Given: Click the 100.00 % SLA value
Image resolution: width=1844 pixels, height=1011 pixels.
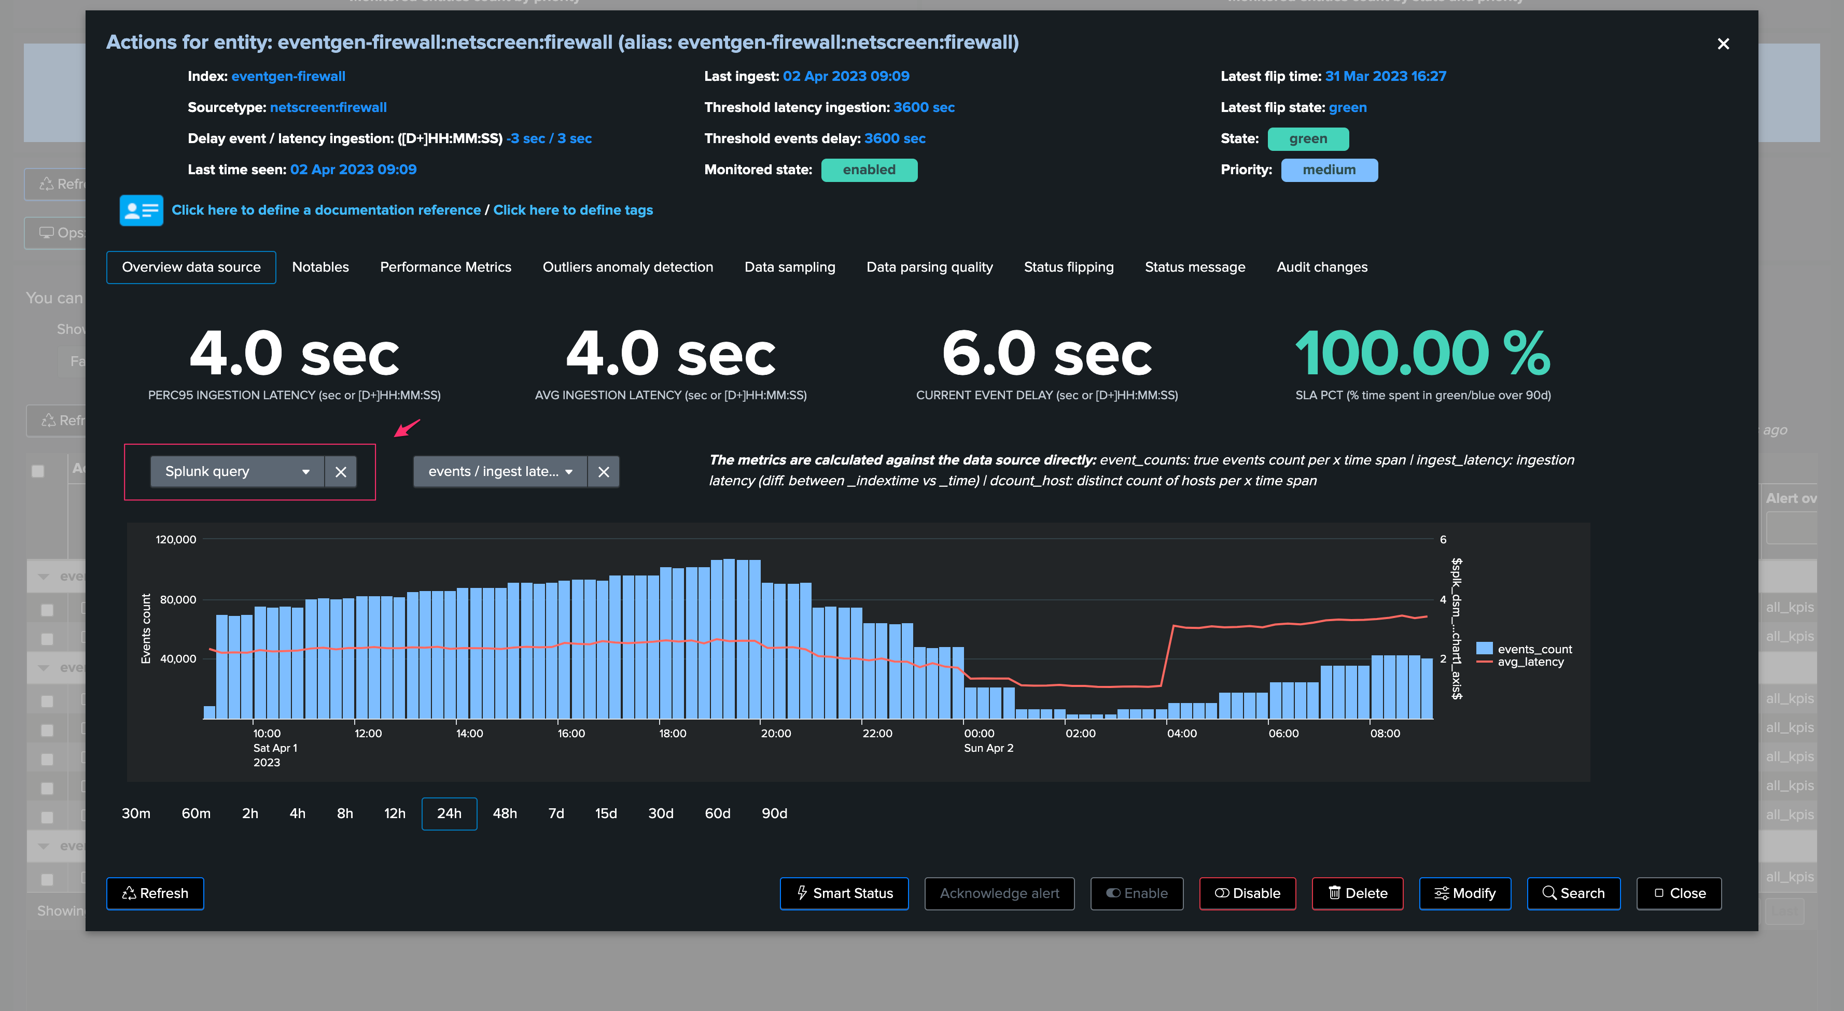Looking at the screenshot, I should coord(1423,353).
